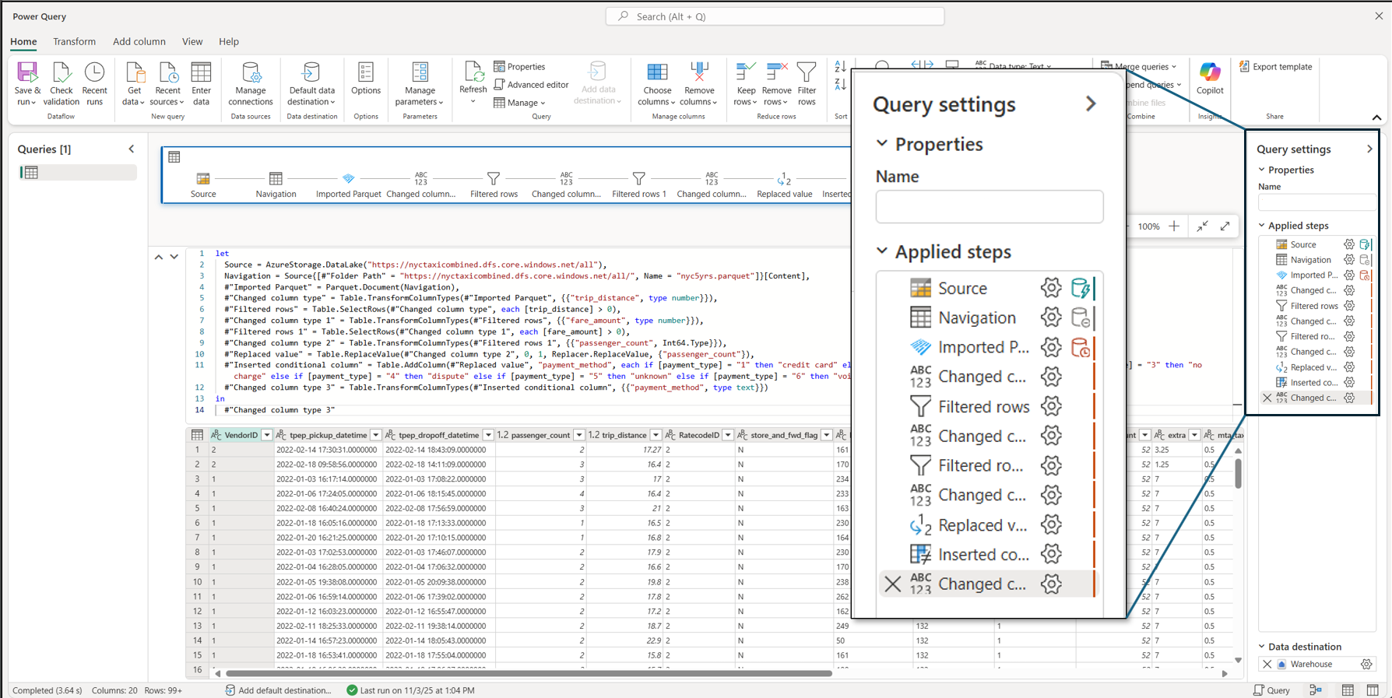Switch to the Transform tab

pyautogui.click(x=75, y=41)
